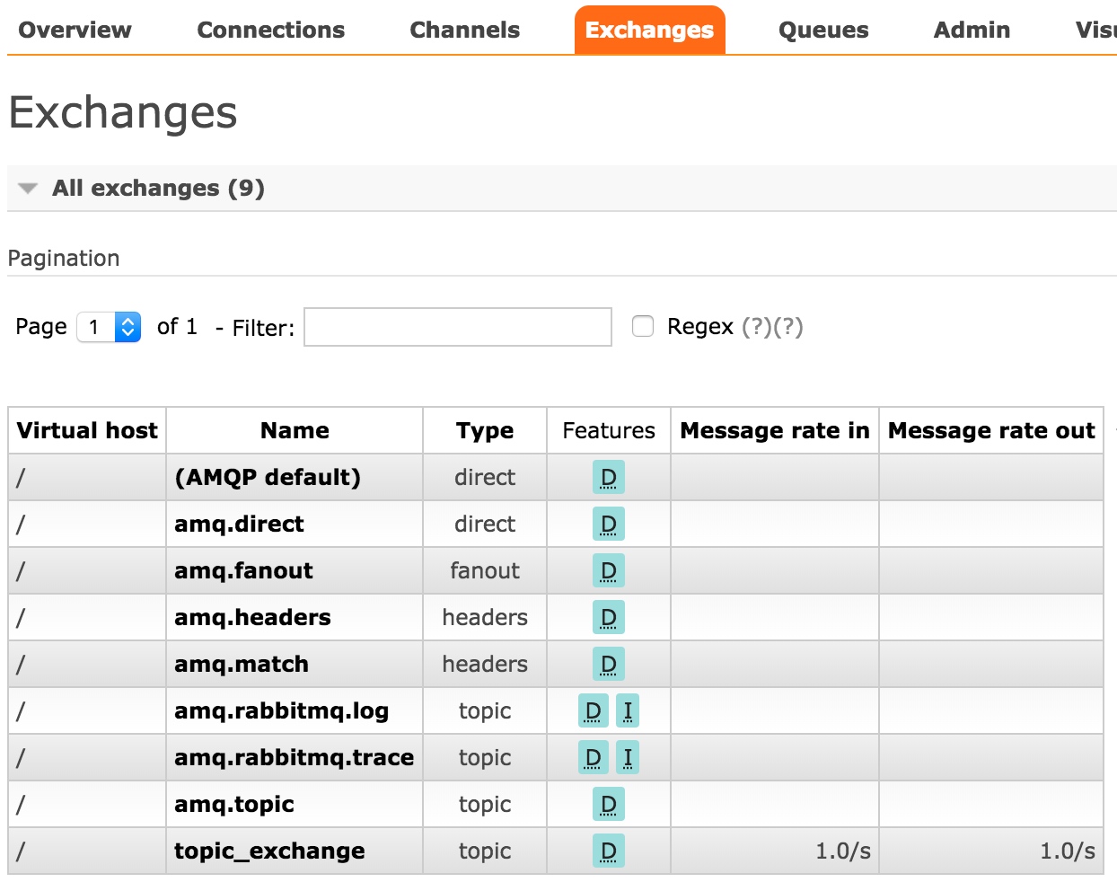Click the second (?) help link beside Regex
Screen dimensions: 1117x882
(x=788, y=326)
